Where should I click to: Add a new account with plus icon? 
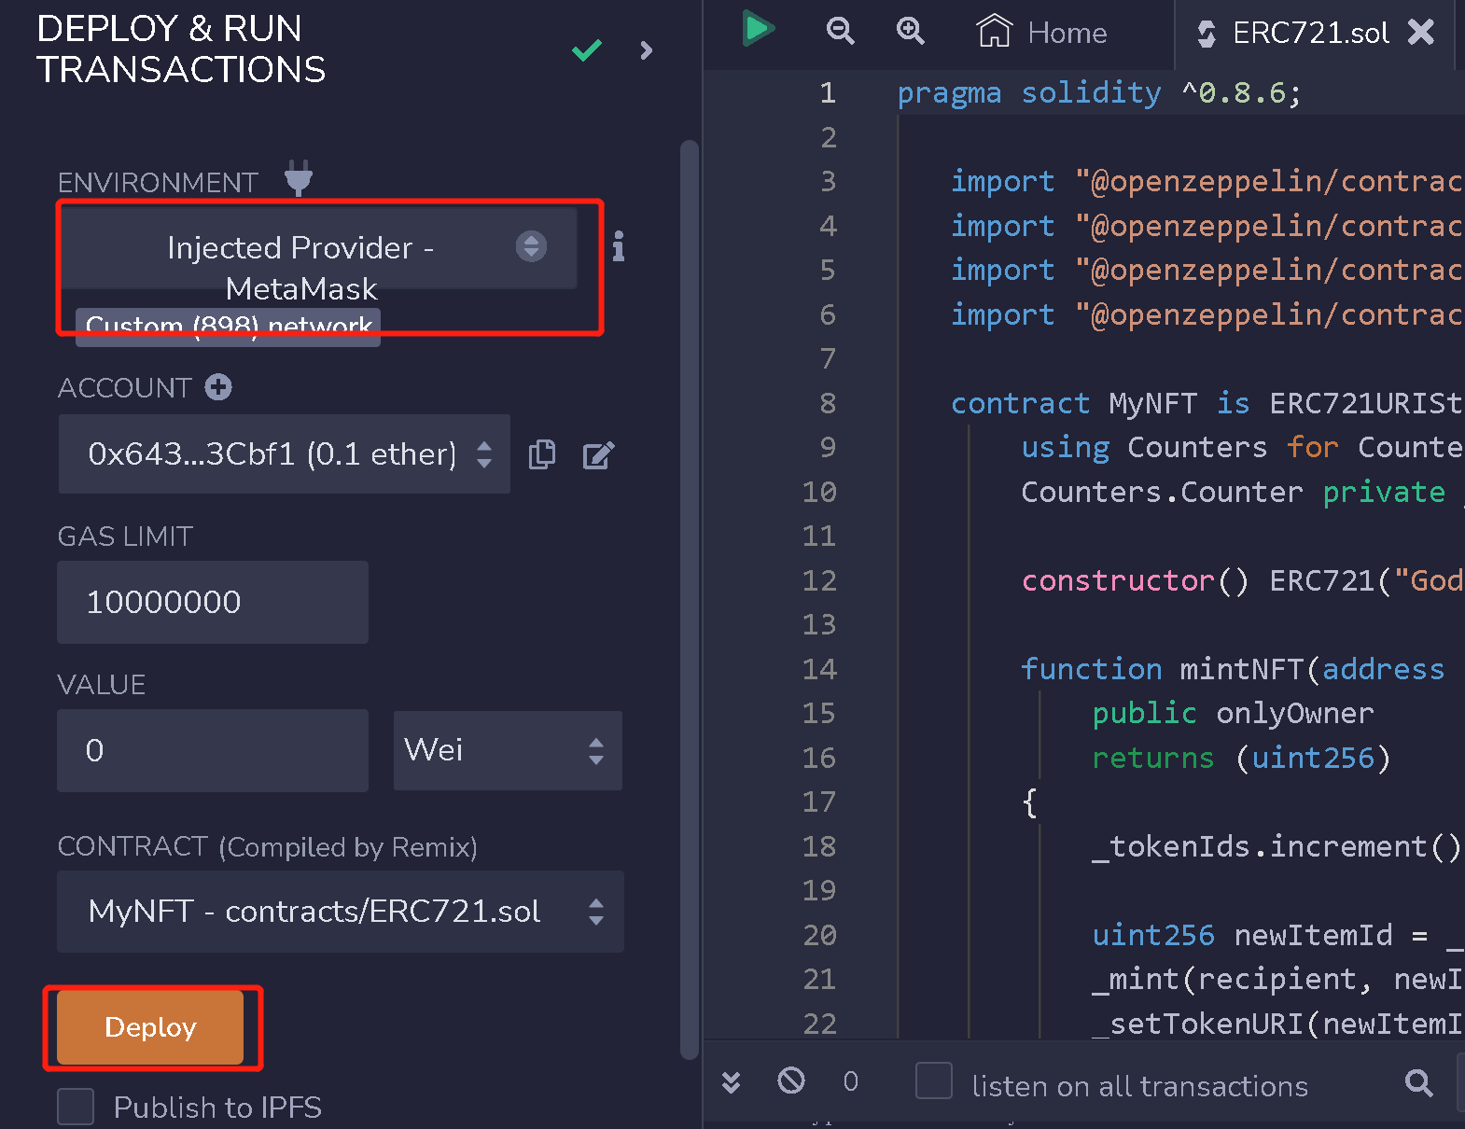(218, 386)
